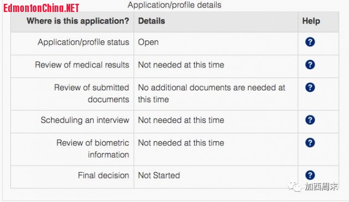Open help for Review of medical results

click(310, 65)
